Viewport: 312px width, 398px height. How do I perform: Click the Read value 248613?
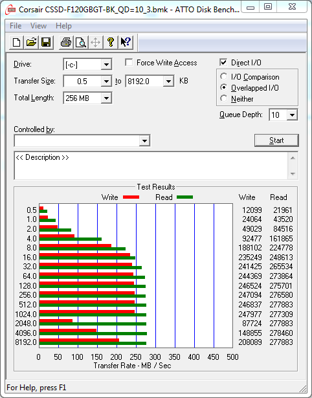pyautogui.click(x=281, y=257)
